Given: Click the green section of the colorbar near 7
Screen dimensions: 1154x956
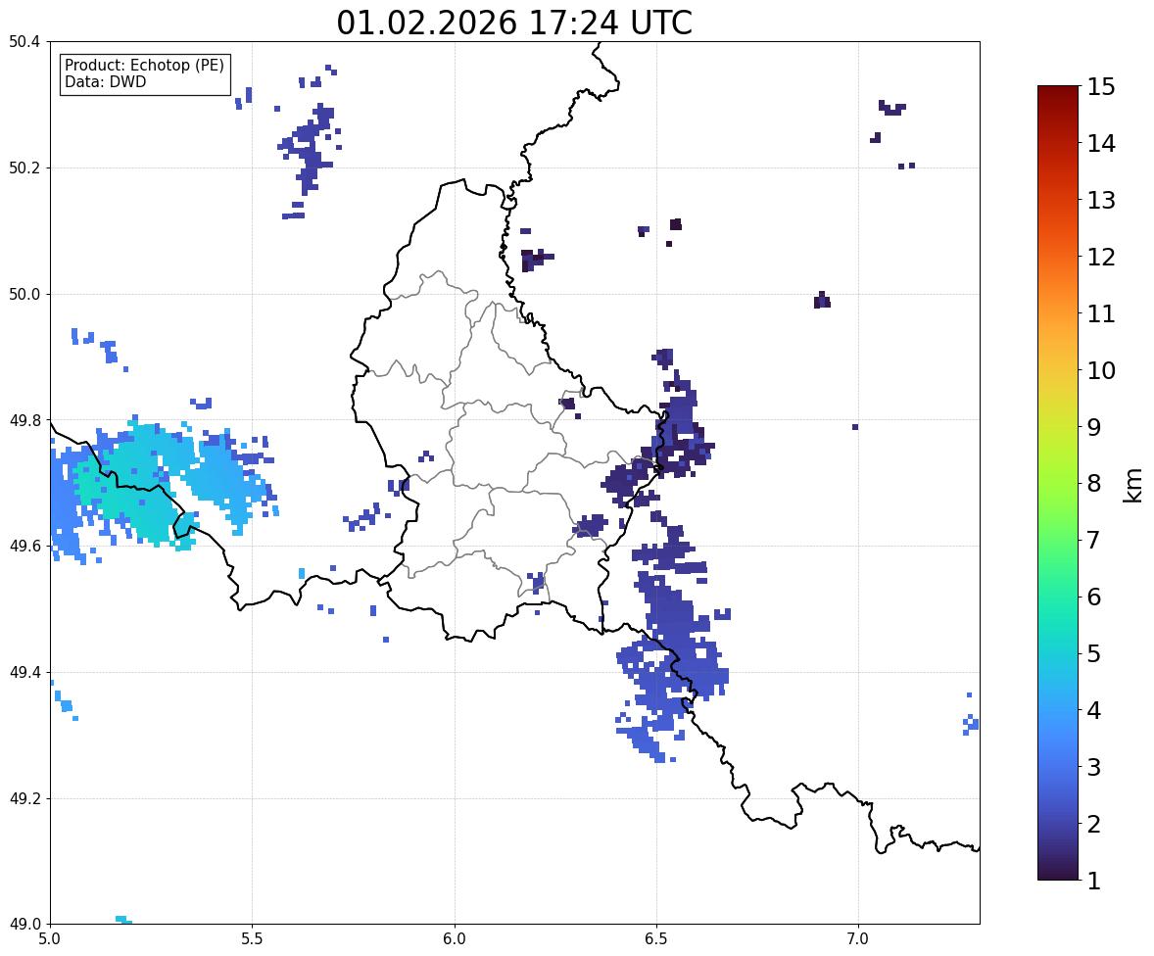Looking at the screenshot, I should [1058, 540].
